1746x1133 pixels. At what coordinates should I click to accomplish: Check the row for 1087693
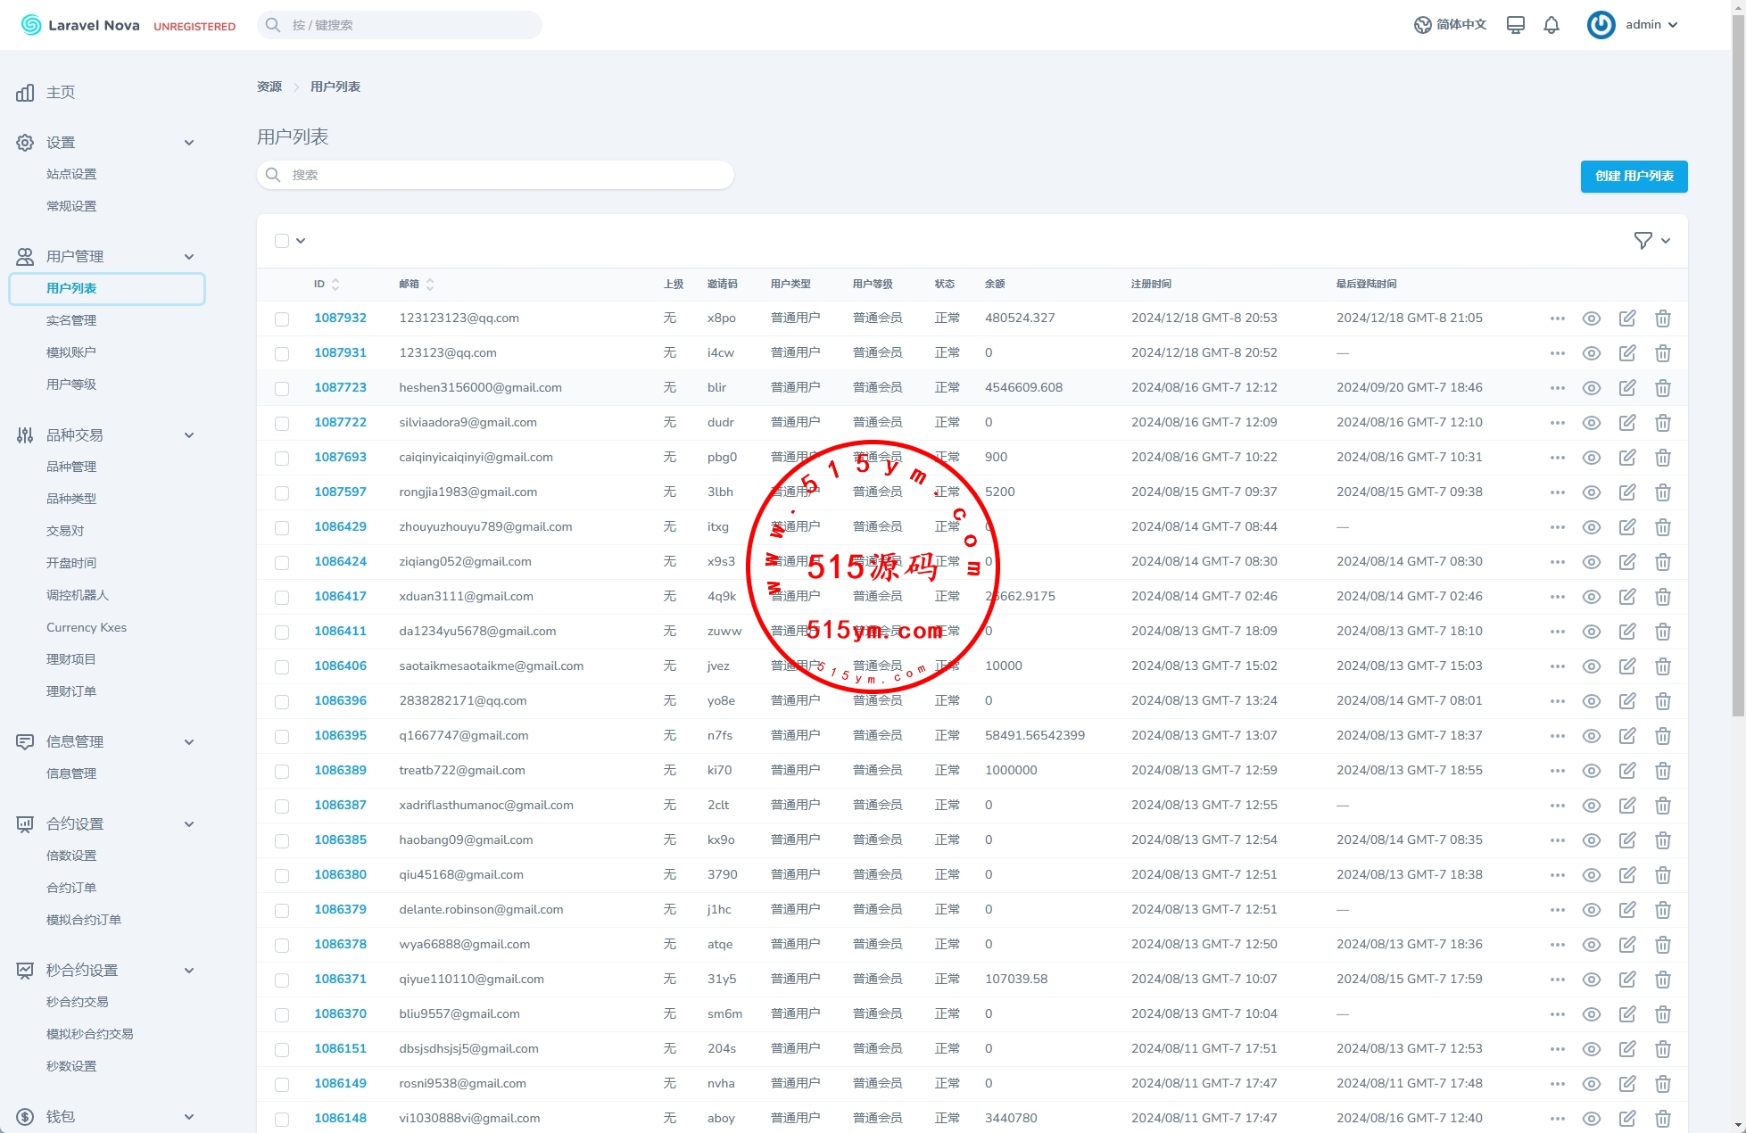(x=282, y=458)
